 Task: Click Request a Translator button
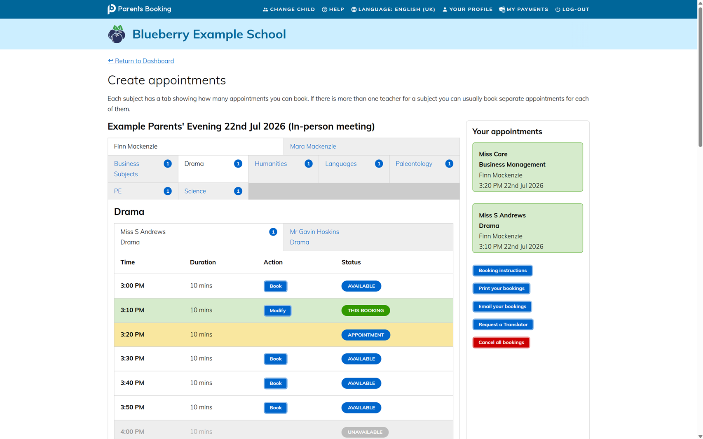click(503, 325)
